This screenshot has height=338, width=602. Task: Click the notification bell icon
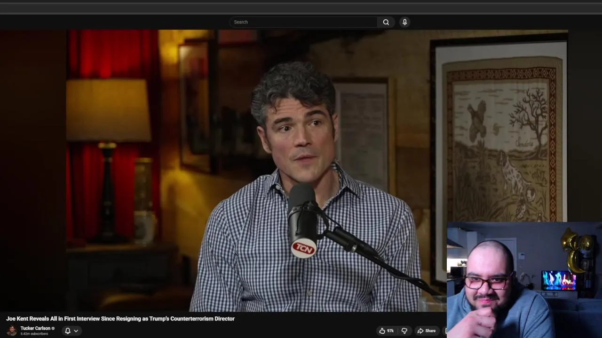68,331
